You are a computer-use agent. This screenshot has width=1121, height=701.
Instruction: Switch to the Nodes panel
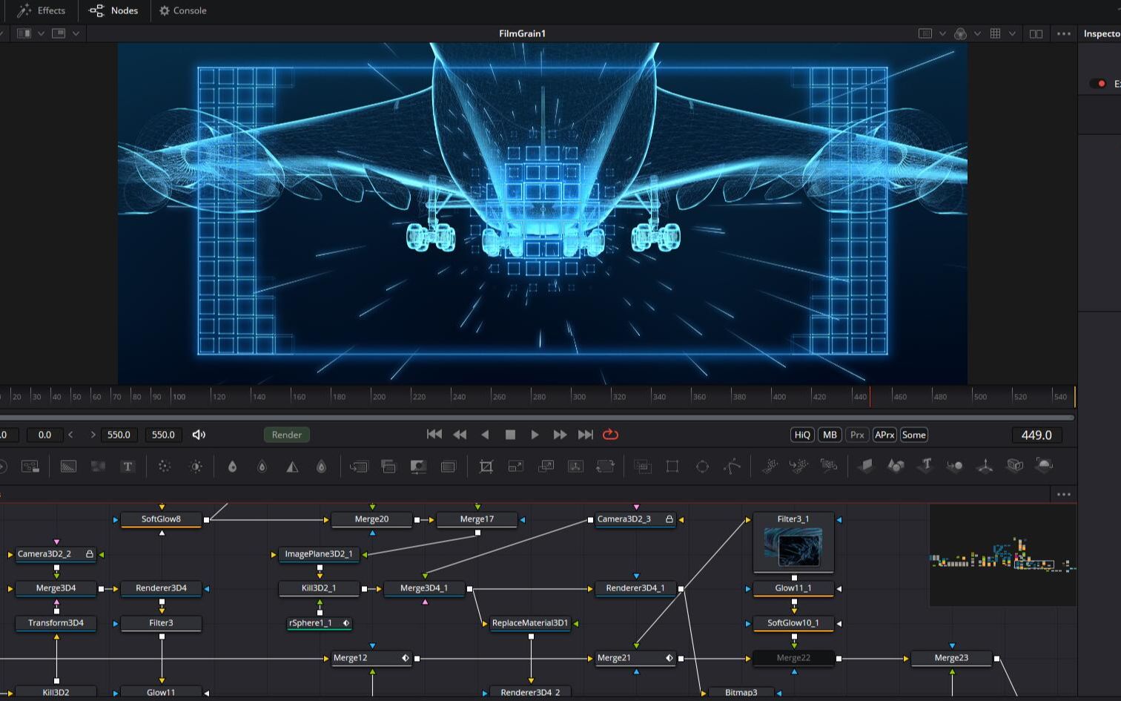(113, 10)
